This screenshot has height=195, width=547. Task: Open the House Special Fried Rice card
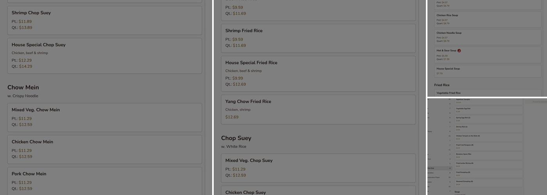click(x=318, y=74)
